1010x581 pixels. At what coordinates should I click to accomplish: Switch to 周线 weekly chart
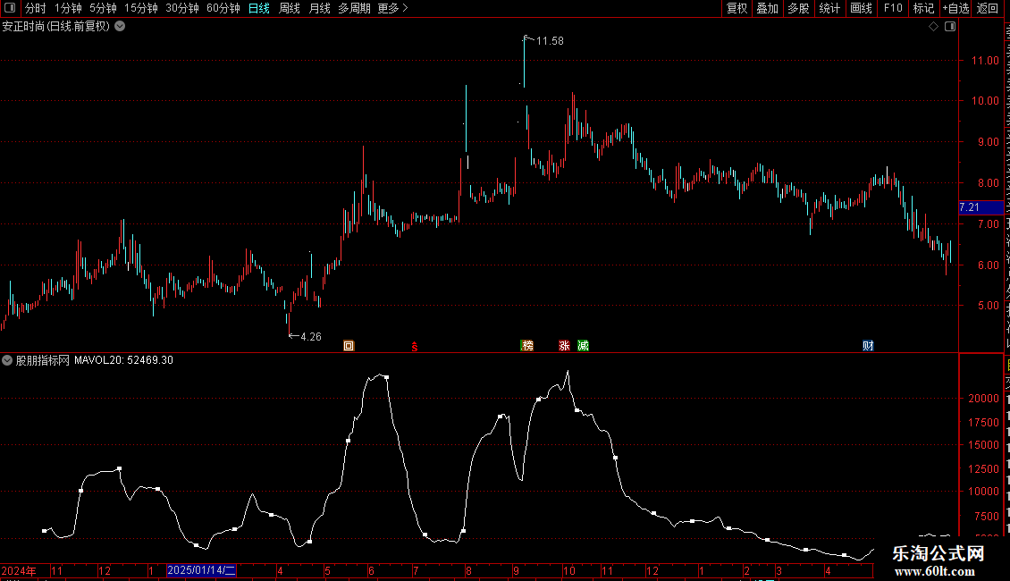290,8
